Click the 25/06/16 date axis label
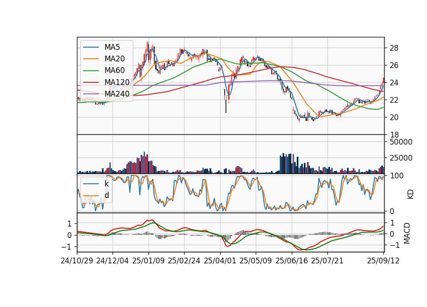427x307 pixels. (x=292, y=261)
